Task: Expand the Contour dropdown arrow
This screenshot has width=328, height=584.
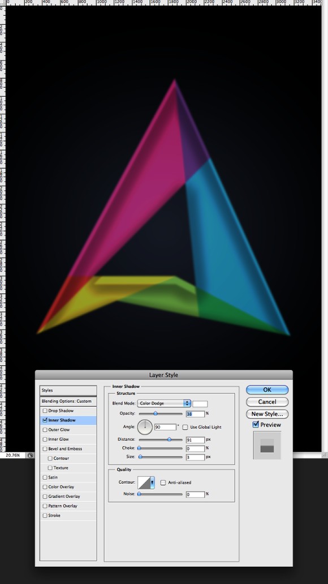Action: click(x=152, y=482)
